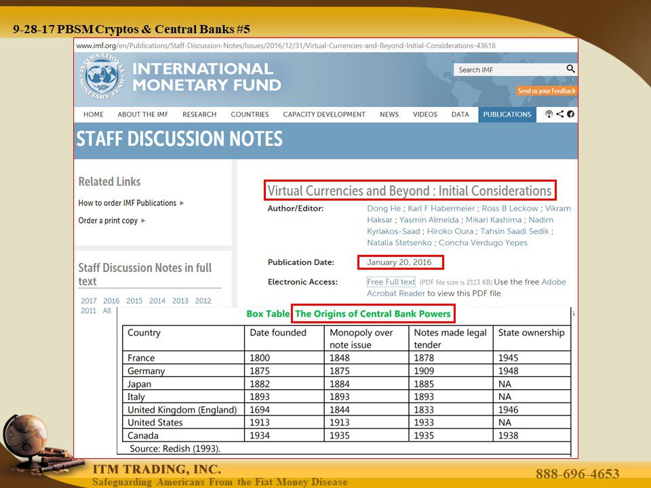Select the RESEARCH menu item
The width and height of the screenshot is (651, 488).
199,115
